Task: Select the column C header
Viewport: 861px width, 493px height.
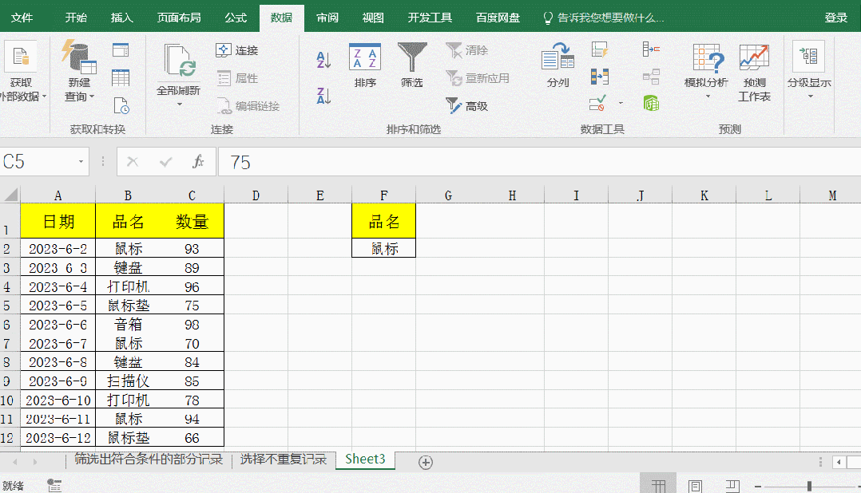Action: click(x=192, y=195)
